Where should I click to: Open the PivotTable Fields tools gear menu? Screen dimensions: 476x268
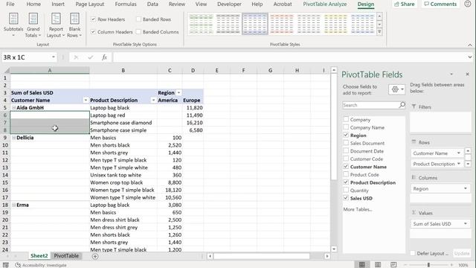tap(397, 89)
